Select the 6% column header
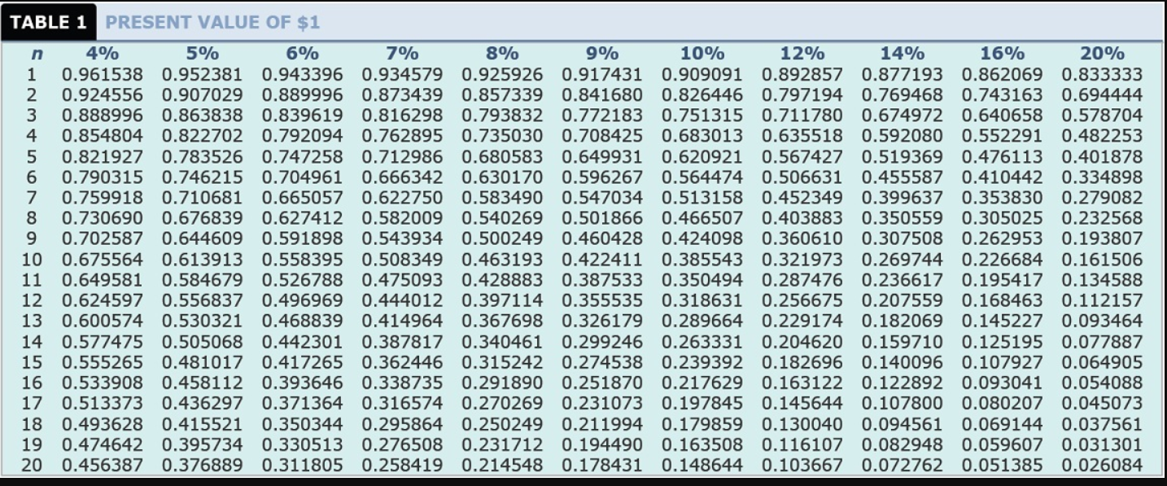Image resolution: width=1167 pixels, height=486 pixels. click(303, 54)
